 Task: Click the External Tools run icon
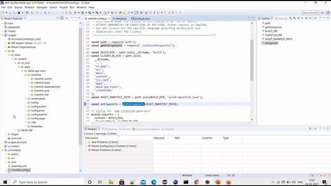pyautogui.click(x=97, y=12)
